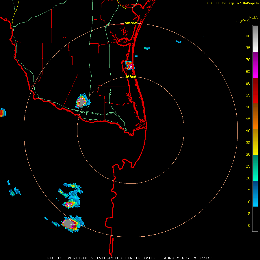Pick the red segment of the color bar
The image size is (260, 260).
255,90
